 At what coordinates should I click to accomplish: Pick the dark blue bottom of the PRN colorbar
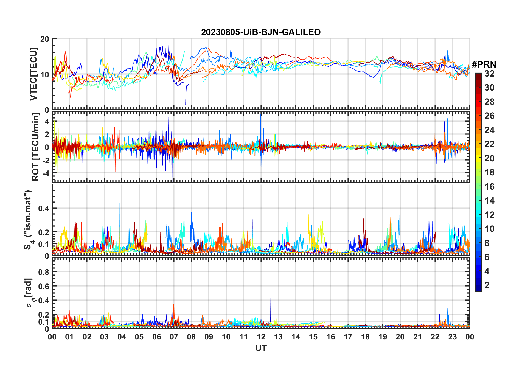(478, 289)
